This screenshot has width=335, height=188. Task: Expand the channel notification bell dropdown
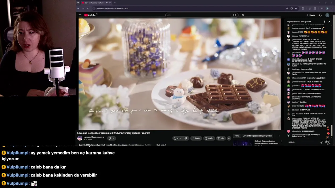point(111,138)
